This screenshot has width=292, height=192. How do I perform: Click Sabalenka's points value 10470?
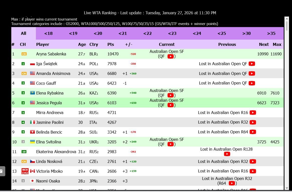pyautogui.click(x=113, y=54)
